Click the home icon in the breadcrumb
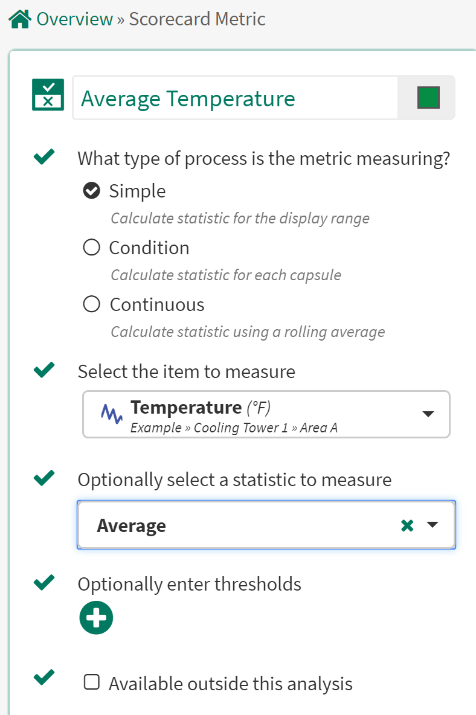Image resolution: width=476 pixels, height=715 pixels. (17, 18)
